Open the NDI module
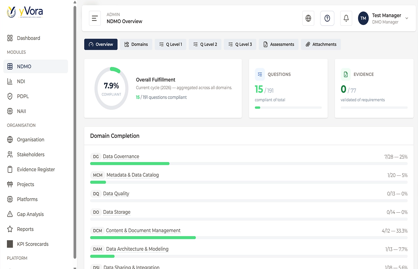 tap(36, 81)
